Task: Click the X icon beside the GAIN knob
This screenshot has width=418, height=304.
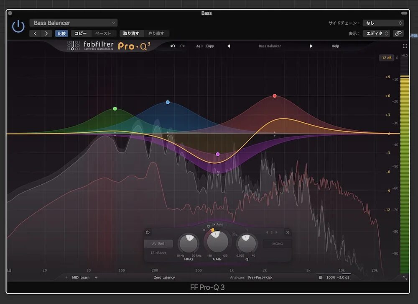Action: click(x=204, y=230)
